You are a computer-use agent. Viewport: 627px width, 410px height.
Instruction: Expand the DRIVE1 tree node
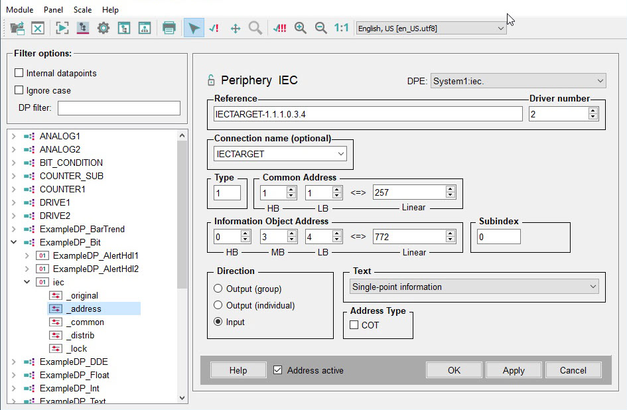click(x=14, y=202)
